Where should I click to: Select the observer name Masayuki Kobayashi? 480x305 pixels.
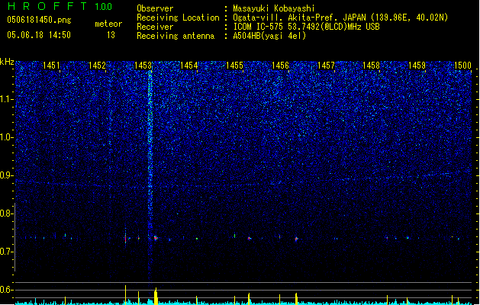[x=274, y=8]
